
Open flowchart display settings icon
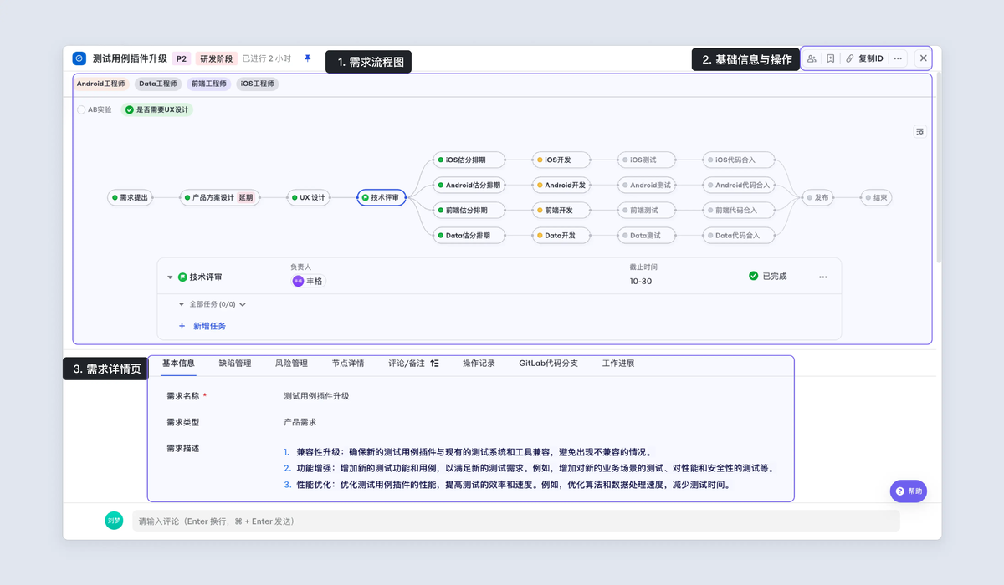(919, 131)
